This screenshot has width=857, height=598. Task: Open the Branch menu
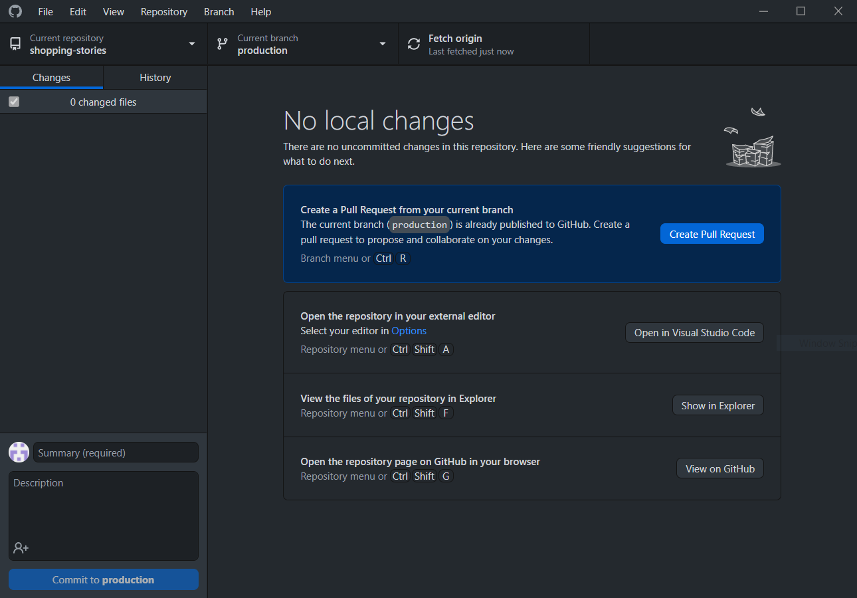pos(219,12)
